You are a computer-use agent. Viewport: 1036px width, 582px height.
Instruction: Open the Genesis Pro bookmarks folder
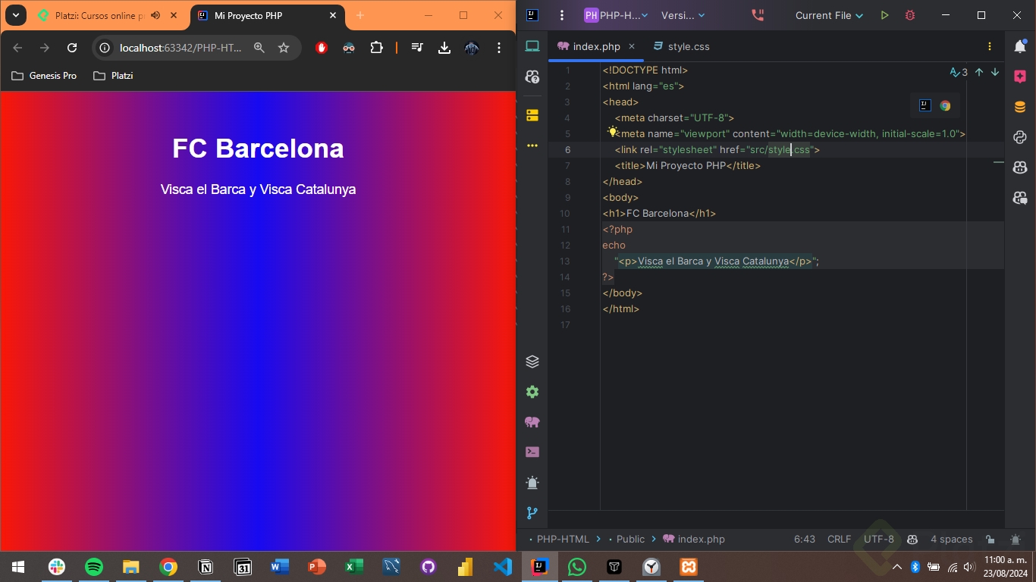tap(43, 76)
